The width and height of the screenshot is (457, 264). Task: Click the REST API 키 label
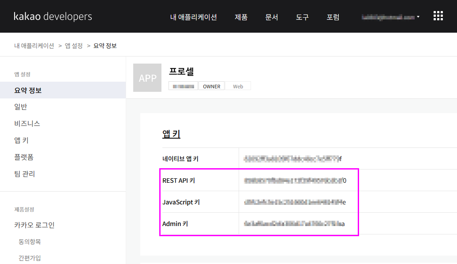(x=179, y=181)
